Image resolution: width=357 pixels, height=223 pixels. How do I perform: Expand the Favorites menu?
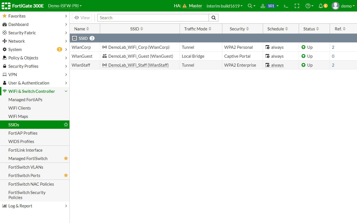(x=35, y=16)
